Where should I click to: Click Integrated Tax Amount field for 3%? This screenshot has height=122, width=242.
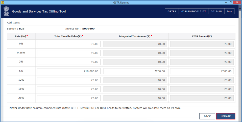click(x=135, y=62)
